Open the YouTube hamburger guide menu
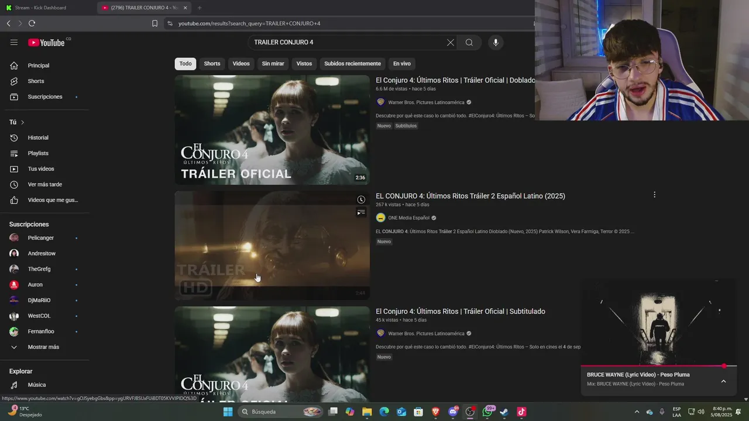 pyautogui.click(x=14, y=42)
